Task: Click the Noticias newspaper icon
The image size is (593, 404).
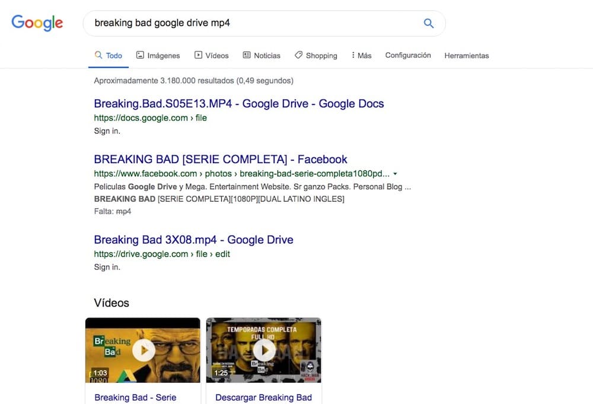Action: [247, 55]
